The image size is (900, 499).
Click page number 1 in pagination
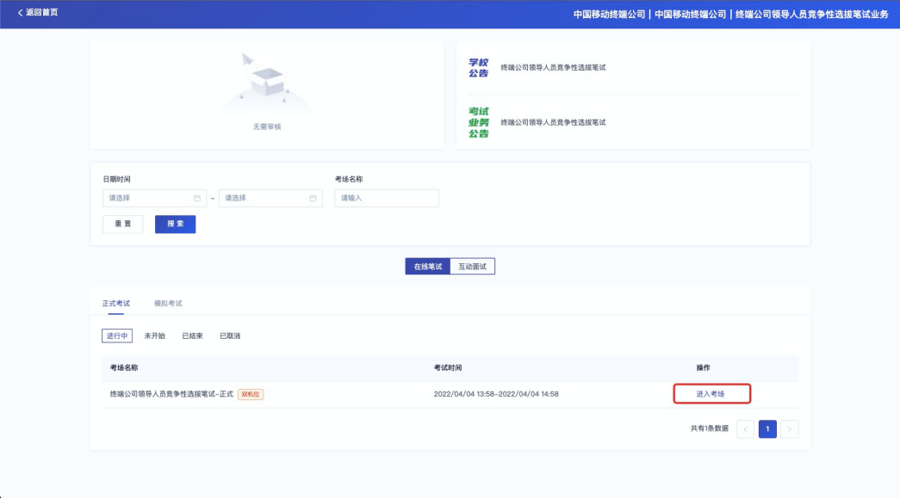(767, 428)
